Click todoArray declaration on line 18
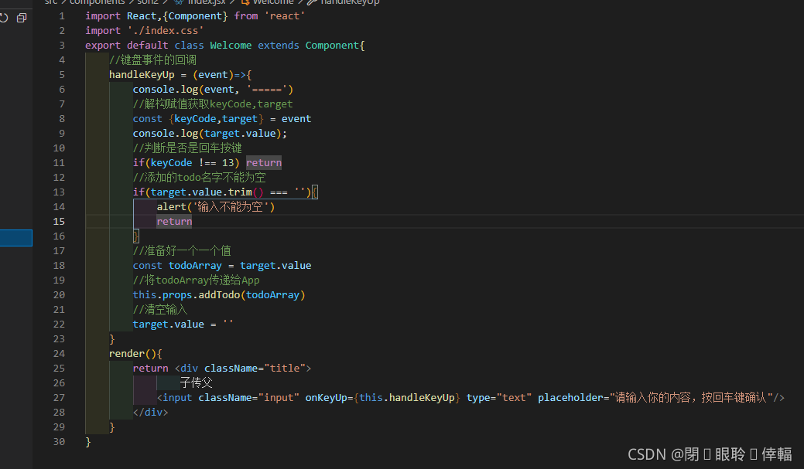The image size is (804, 469). tap(195, 266)
